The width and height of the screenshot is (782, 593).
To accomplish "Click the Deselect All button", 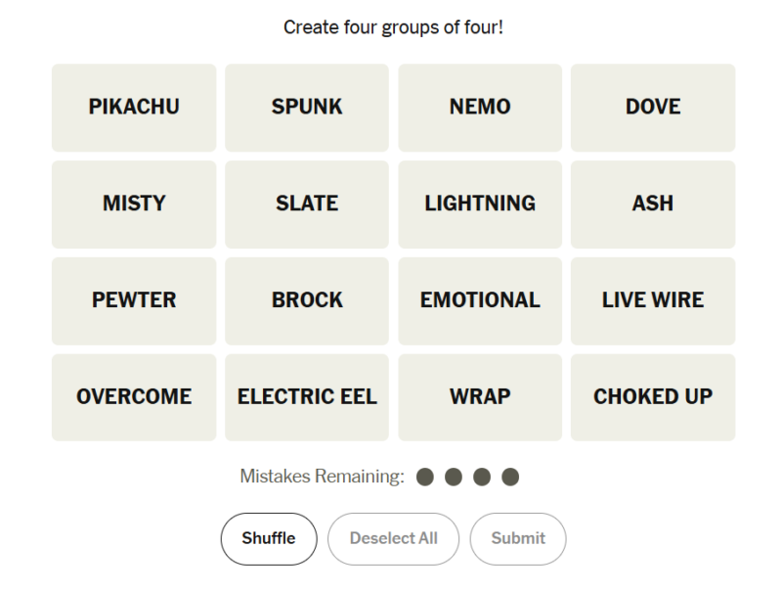I will tap(394, 538).
